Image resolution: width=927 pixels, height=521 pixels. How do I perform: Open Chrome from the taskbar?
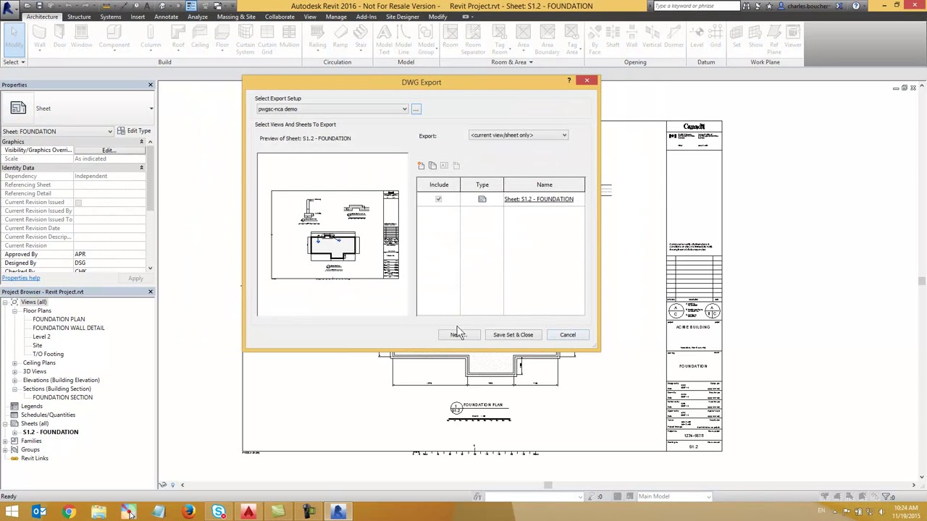pyautogui.click(x=69, y=512)
